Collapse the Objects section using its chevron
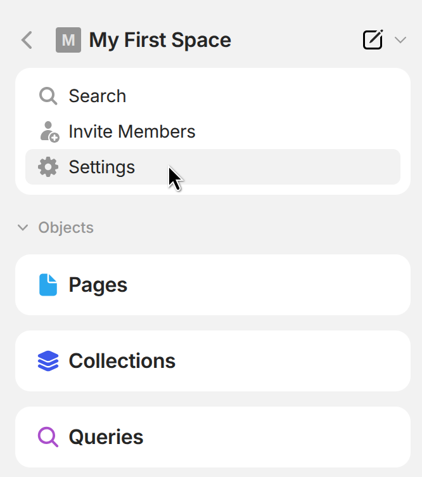 (23, 228)
